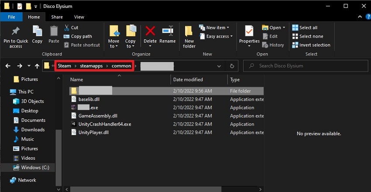Open This PC in navigation pane

[x=22, y=92]
